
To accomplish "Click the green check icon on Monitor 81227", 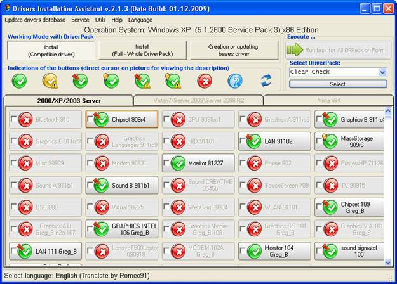I will pyautogui.click(x=178, y=164).
